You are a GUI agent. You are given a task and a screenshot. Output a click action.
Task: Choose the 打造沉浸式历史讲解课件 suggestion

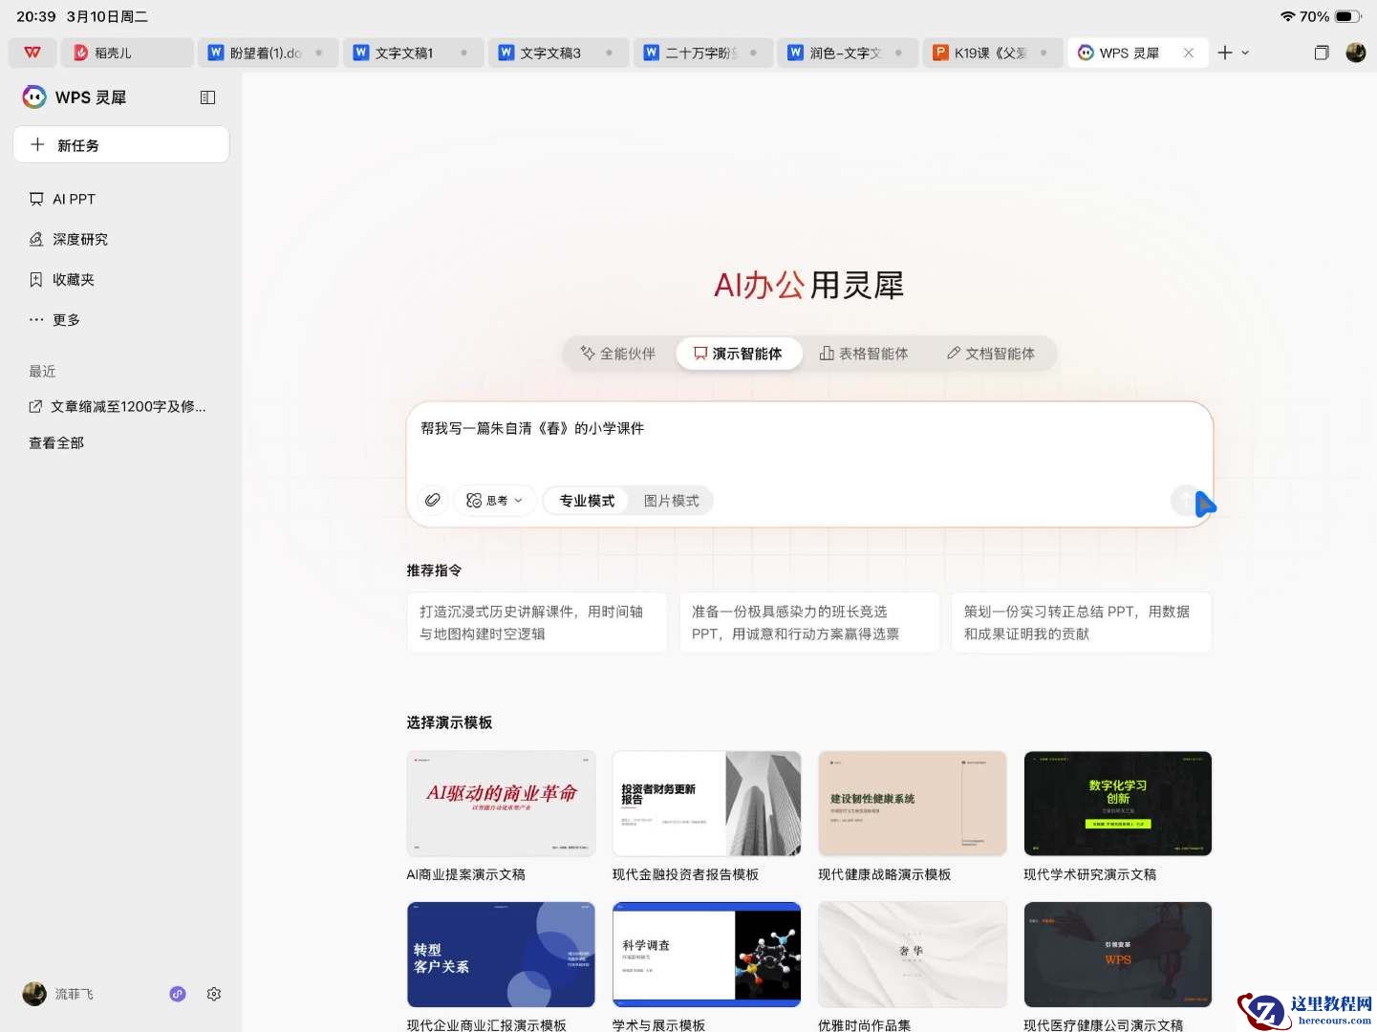537,622
